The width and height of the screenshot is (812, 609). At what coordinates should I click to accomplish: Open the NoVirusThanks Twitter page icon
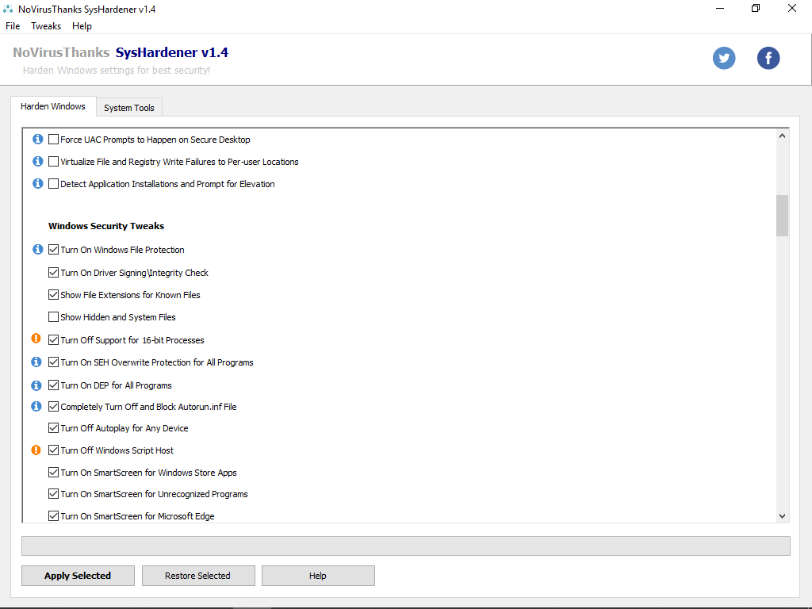[x=723, y=58]
